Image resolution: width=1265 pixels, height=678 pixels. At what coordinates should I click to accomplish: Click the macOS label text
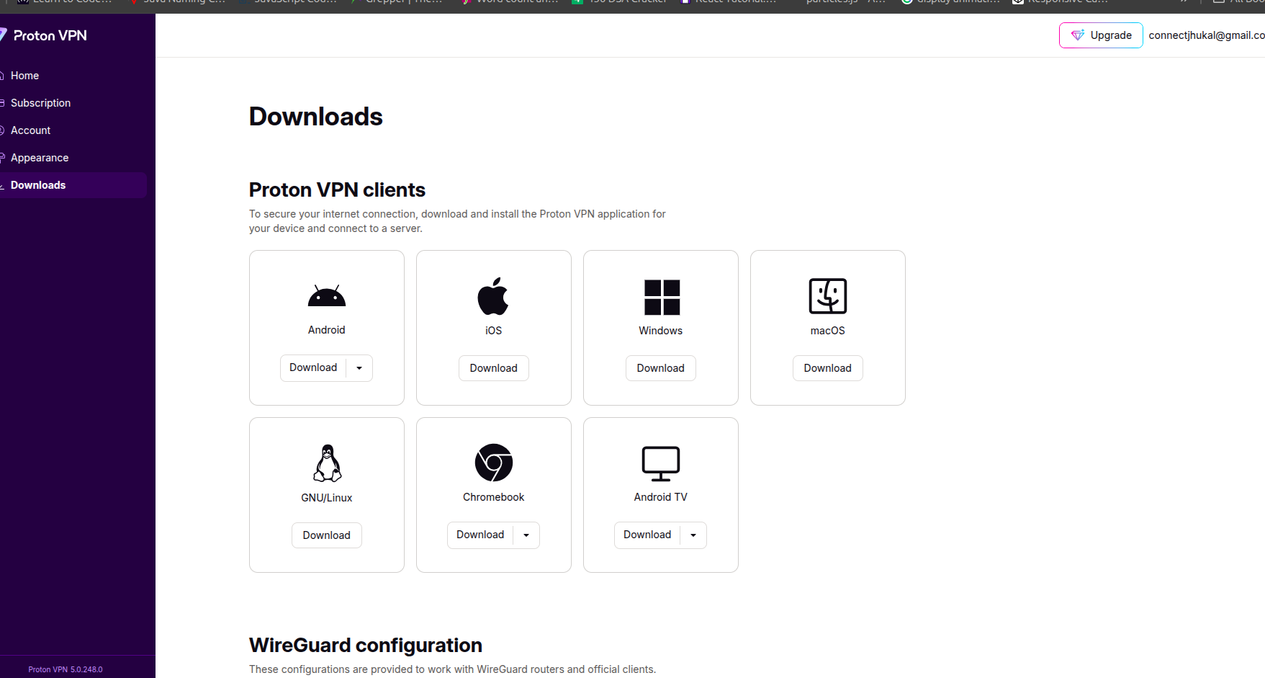pos(828,331)
